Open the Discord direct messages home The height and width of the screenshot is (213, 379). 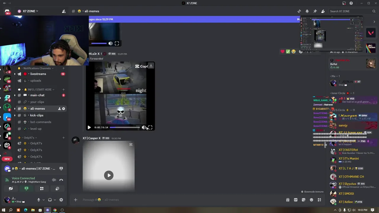tap(7, 11)
